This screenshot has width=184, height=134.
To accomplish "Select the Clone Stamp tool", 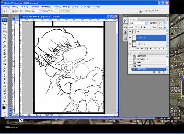I will [x=4, y=54].
